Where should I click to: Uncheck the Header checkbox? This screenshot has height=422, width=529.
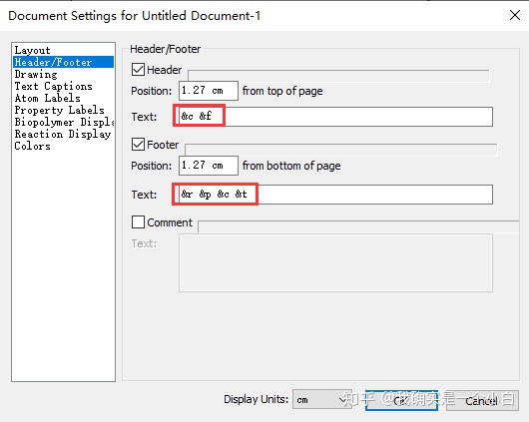click(x=138, y=70)
